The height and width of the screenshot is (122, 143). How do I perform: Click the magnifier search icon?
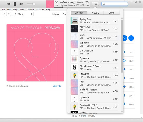pyautogui.click(x=104, y=4)
